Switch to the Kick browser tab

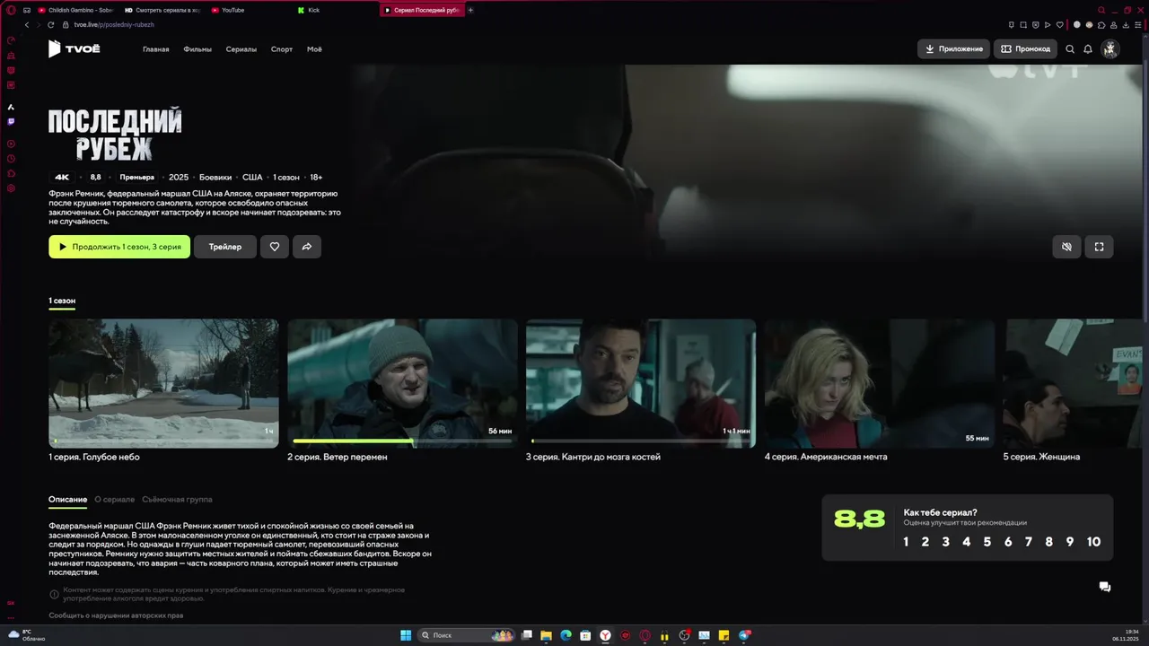pos(336,10)
